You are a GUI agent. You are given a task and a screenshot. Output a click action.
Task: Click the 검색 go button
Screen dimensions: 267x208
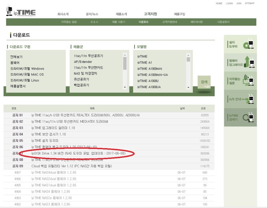pyautogui.click(x=204, y=82)
